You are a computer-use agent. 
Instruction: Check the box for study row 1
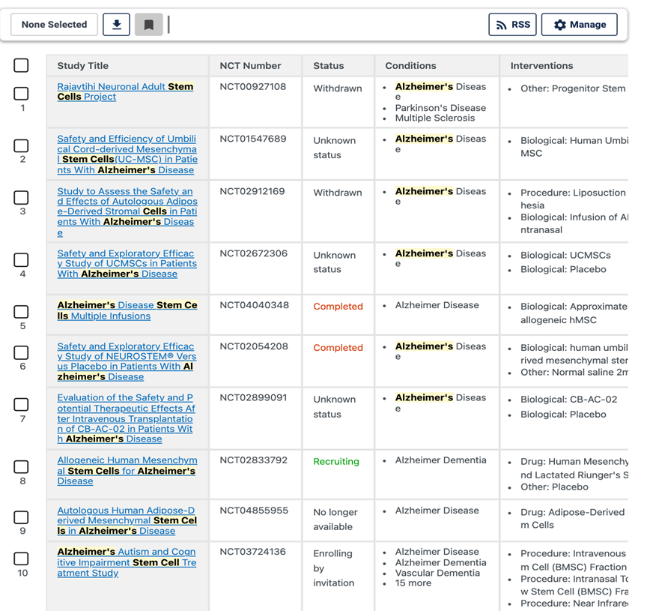pos(22,94)
